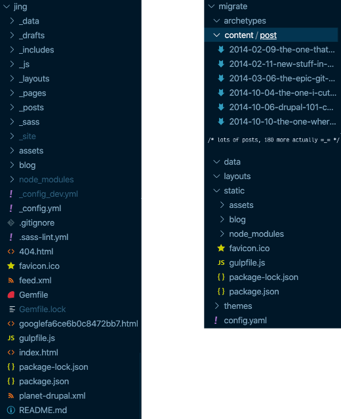Click the HTML icon beside index.html

click(11, 353)
